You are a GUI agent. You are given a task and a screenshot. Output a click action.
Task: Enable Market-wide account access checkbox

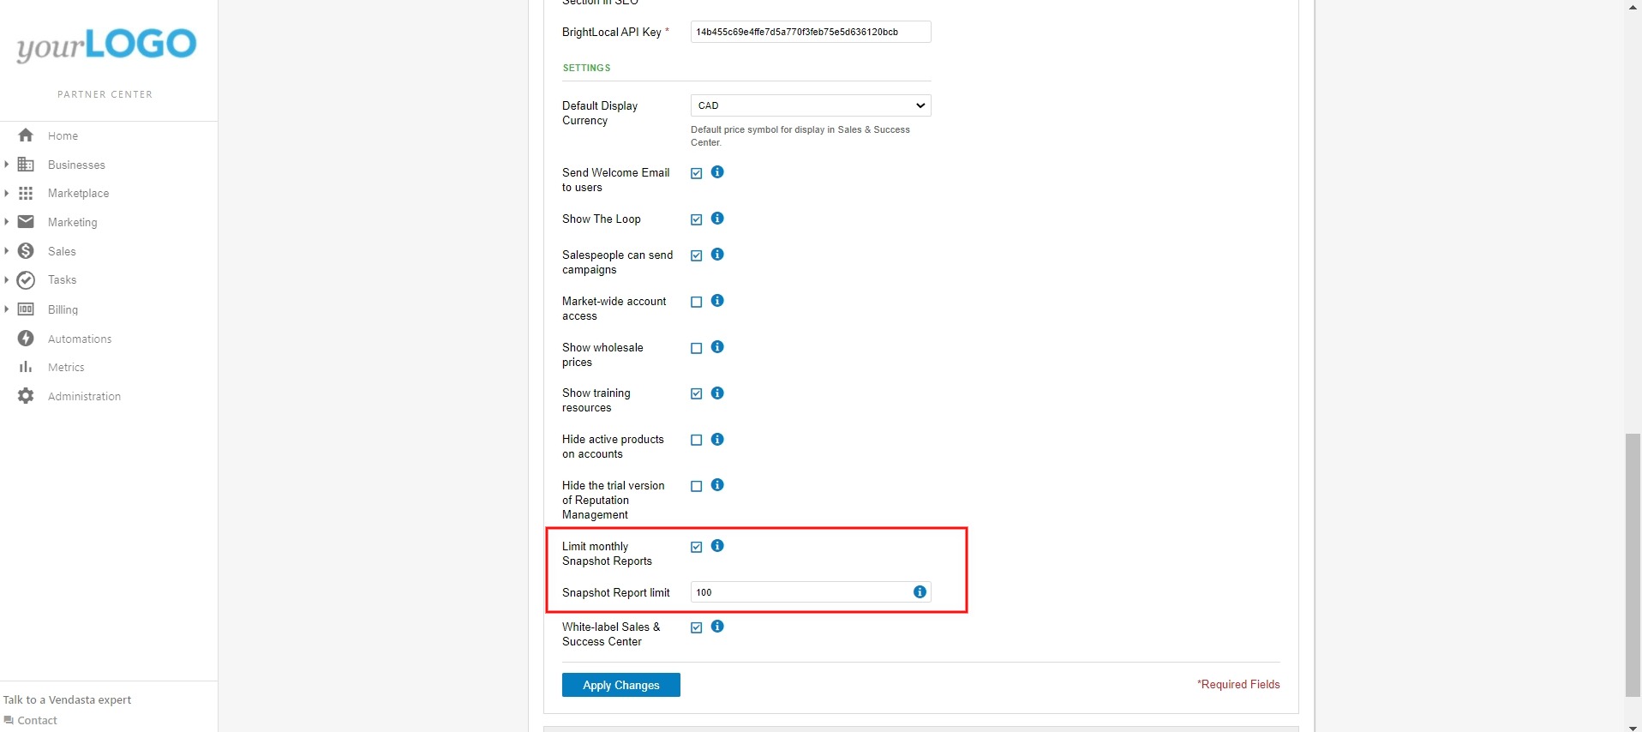click(x=696, y=302)
